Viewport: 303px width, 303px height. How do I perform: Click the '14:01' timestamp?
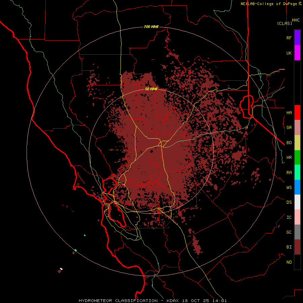[x=220, y=301]
